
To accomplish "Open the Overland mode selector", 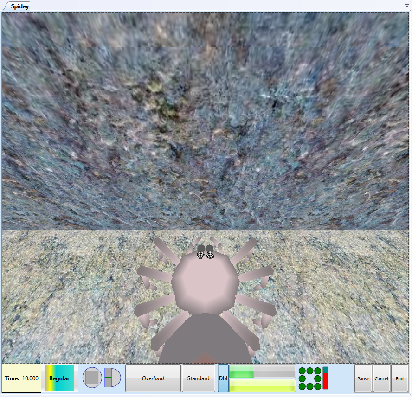I will [x=153, y=378].
